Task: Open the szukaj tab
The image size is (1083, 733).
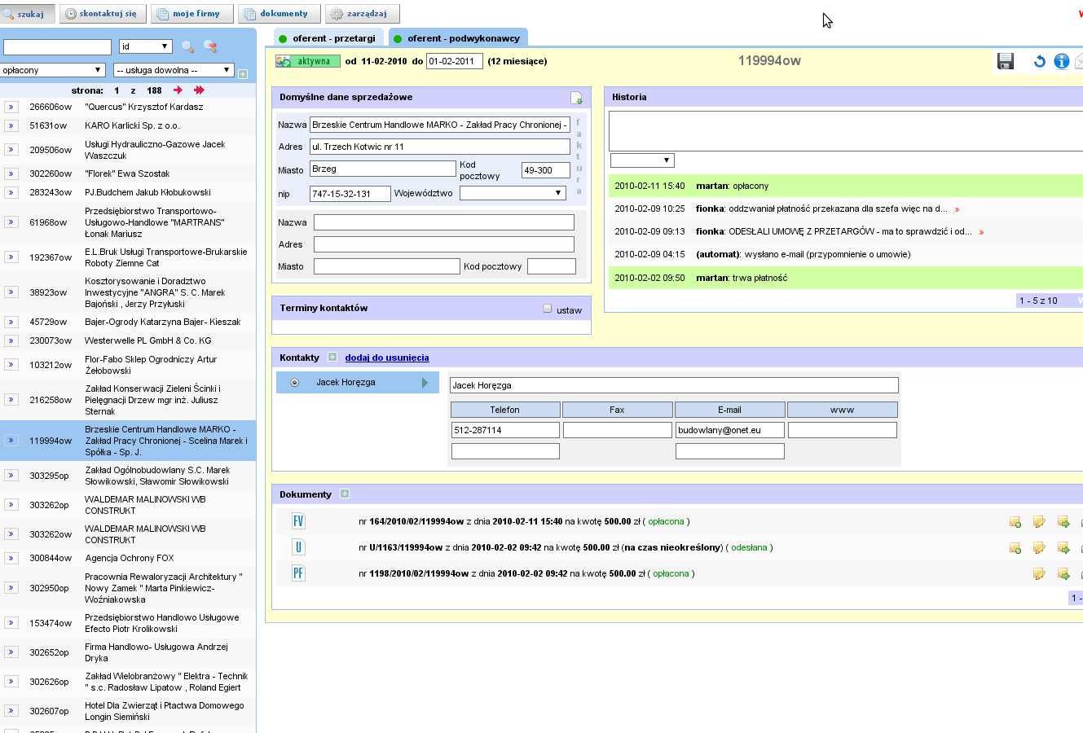Action: coord(28,14)
